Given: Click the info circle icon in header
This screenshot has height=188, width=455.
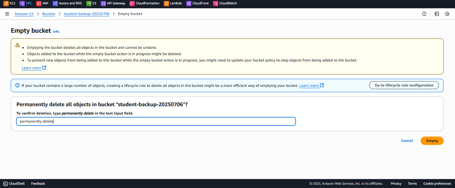Looking at the screenshot, I should 424,14.
